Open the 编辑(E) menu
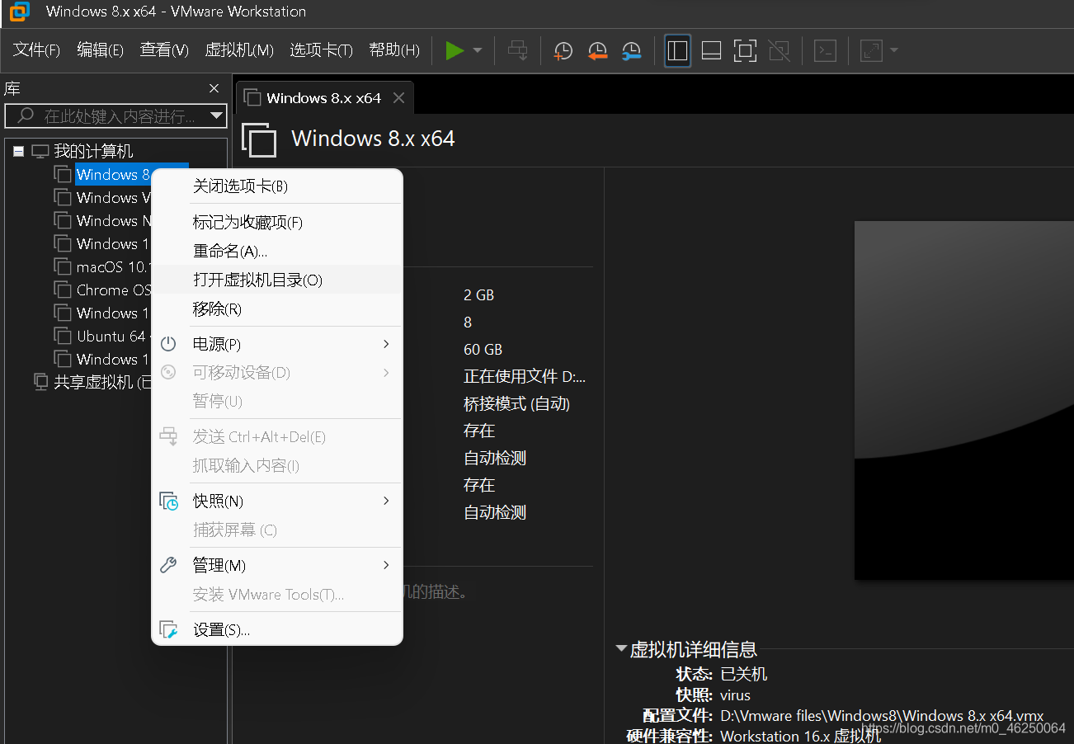 pyautogui.click(x=100, y=50)
